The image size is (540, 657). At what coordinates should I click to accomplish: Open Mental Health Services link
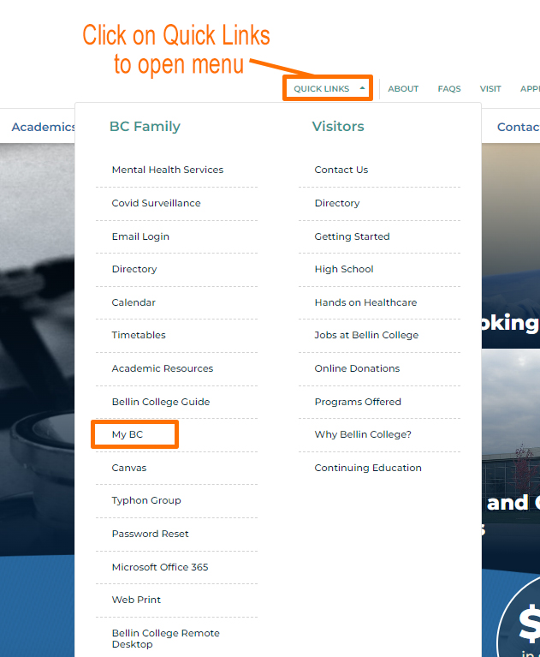pos(168,170)
